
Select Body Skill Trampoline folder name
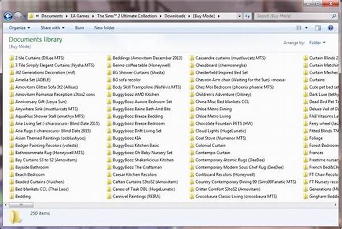pos(147,87)
